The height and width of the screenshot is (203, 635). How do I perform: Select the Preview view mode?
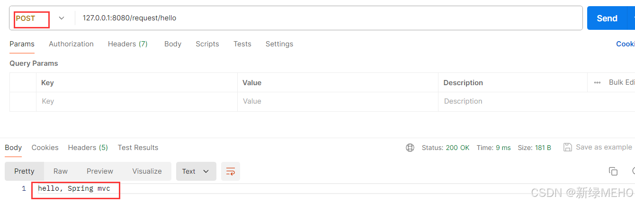(x=100, y=171)
